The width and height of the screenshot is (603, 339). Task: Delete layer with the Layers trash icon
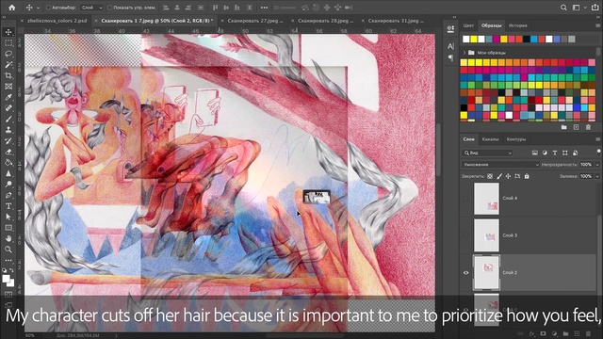pos(588,333)
